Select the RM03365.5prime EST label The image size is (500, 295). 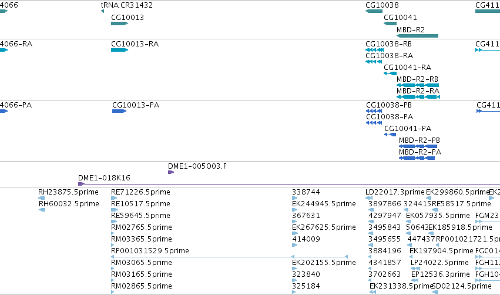point(141,239)
